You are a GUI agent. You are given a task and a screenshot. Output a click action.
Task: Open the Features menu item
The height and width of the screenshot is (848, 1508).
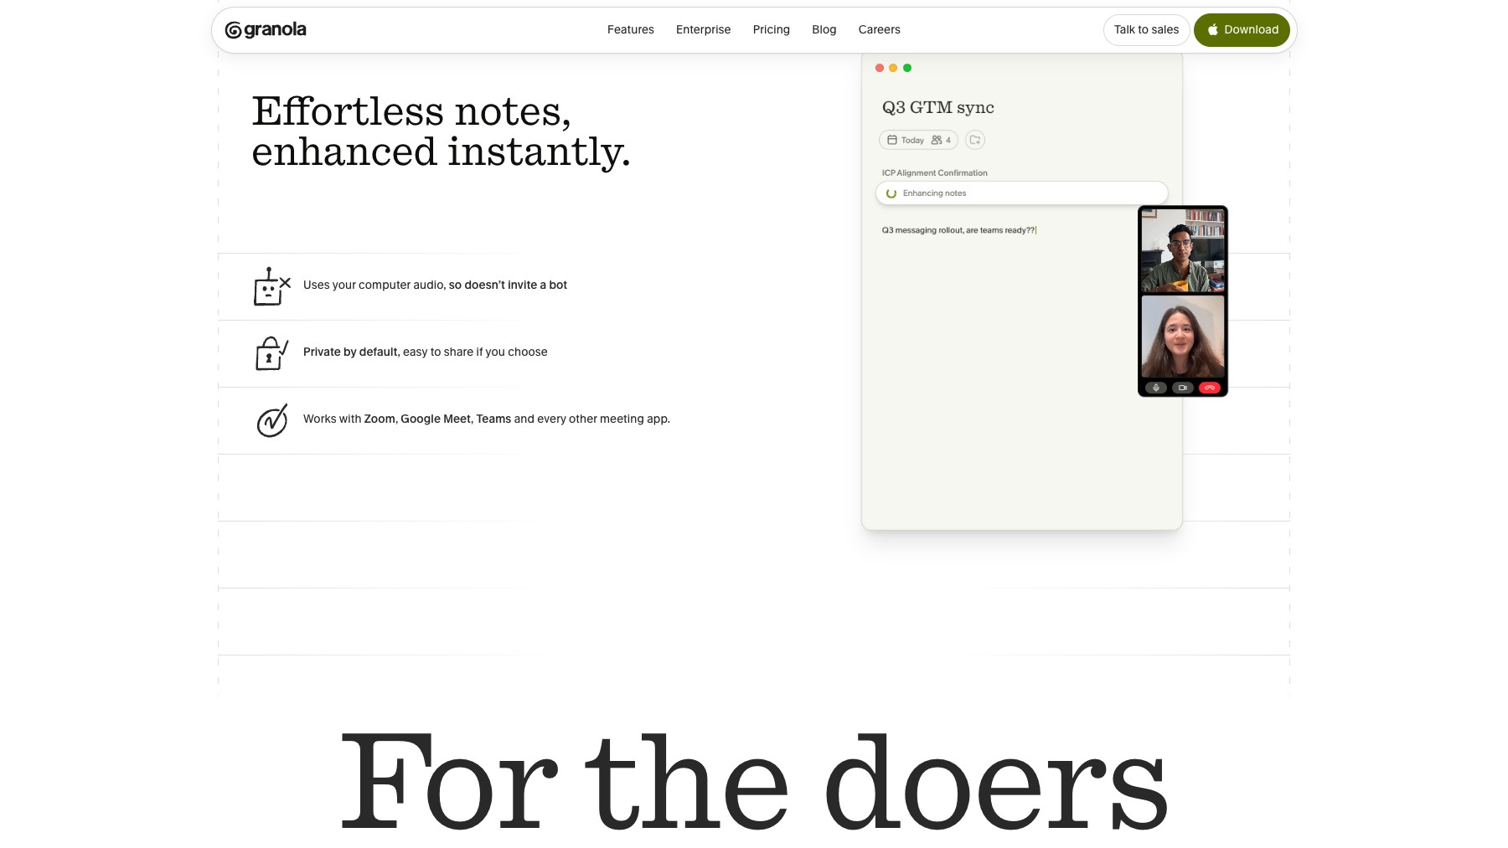[631, 29]
